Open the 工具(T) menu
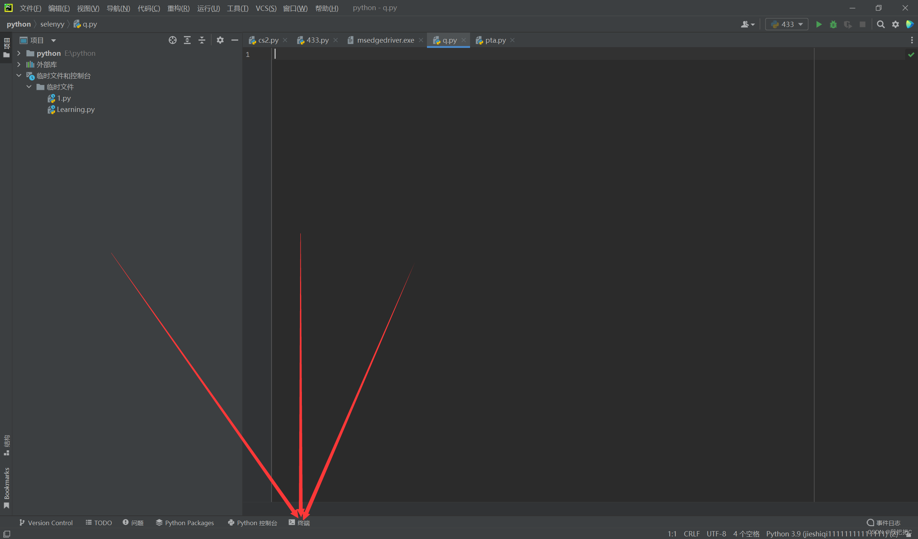Viewport: 918px width, 539px height. tap(237, 8)
